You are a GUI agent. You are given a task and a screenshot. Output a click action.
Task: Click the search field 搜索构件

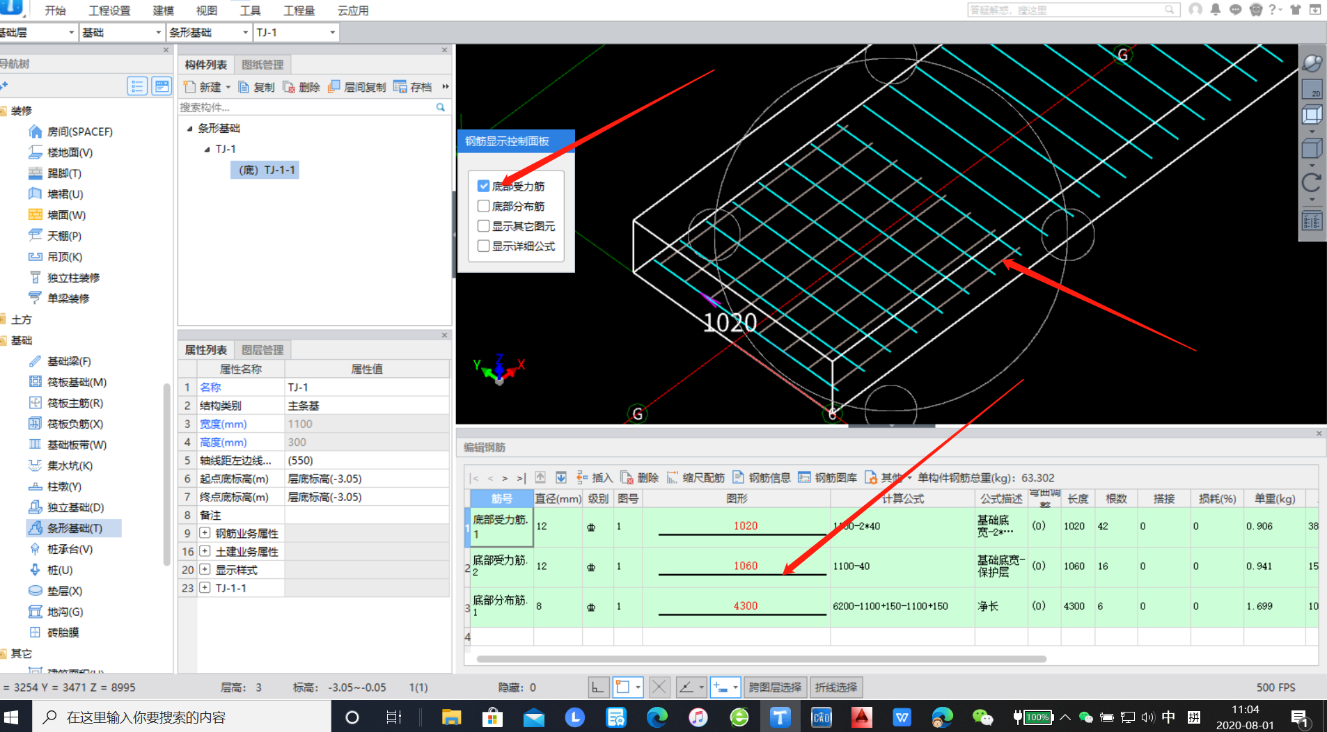306,107
